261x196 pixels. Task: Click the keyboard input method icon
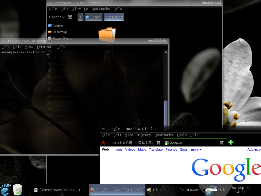point(211,190)
